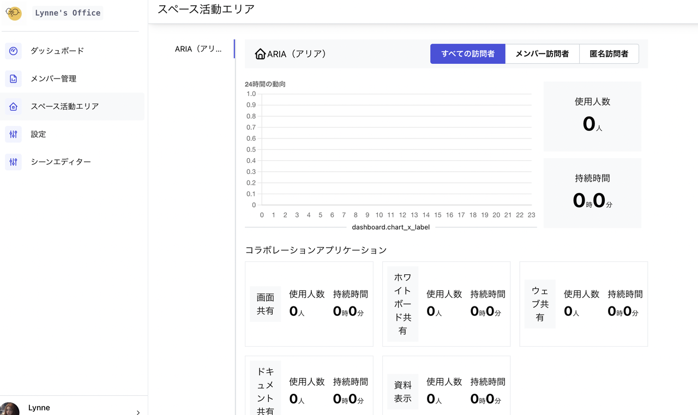Click the house icon beside ARIA header
This screenshot has width=698, height=415.
(x=260, y=54)
